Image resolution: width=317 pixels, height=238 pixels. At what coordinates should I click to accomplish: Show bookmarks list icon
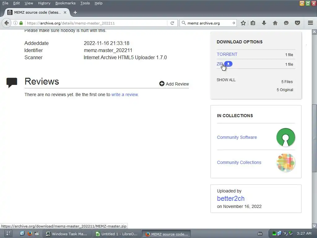pyautogui.click(x=253, y=23)
